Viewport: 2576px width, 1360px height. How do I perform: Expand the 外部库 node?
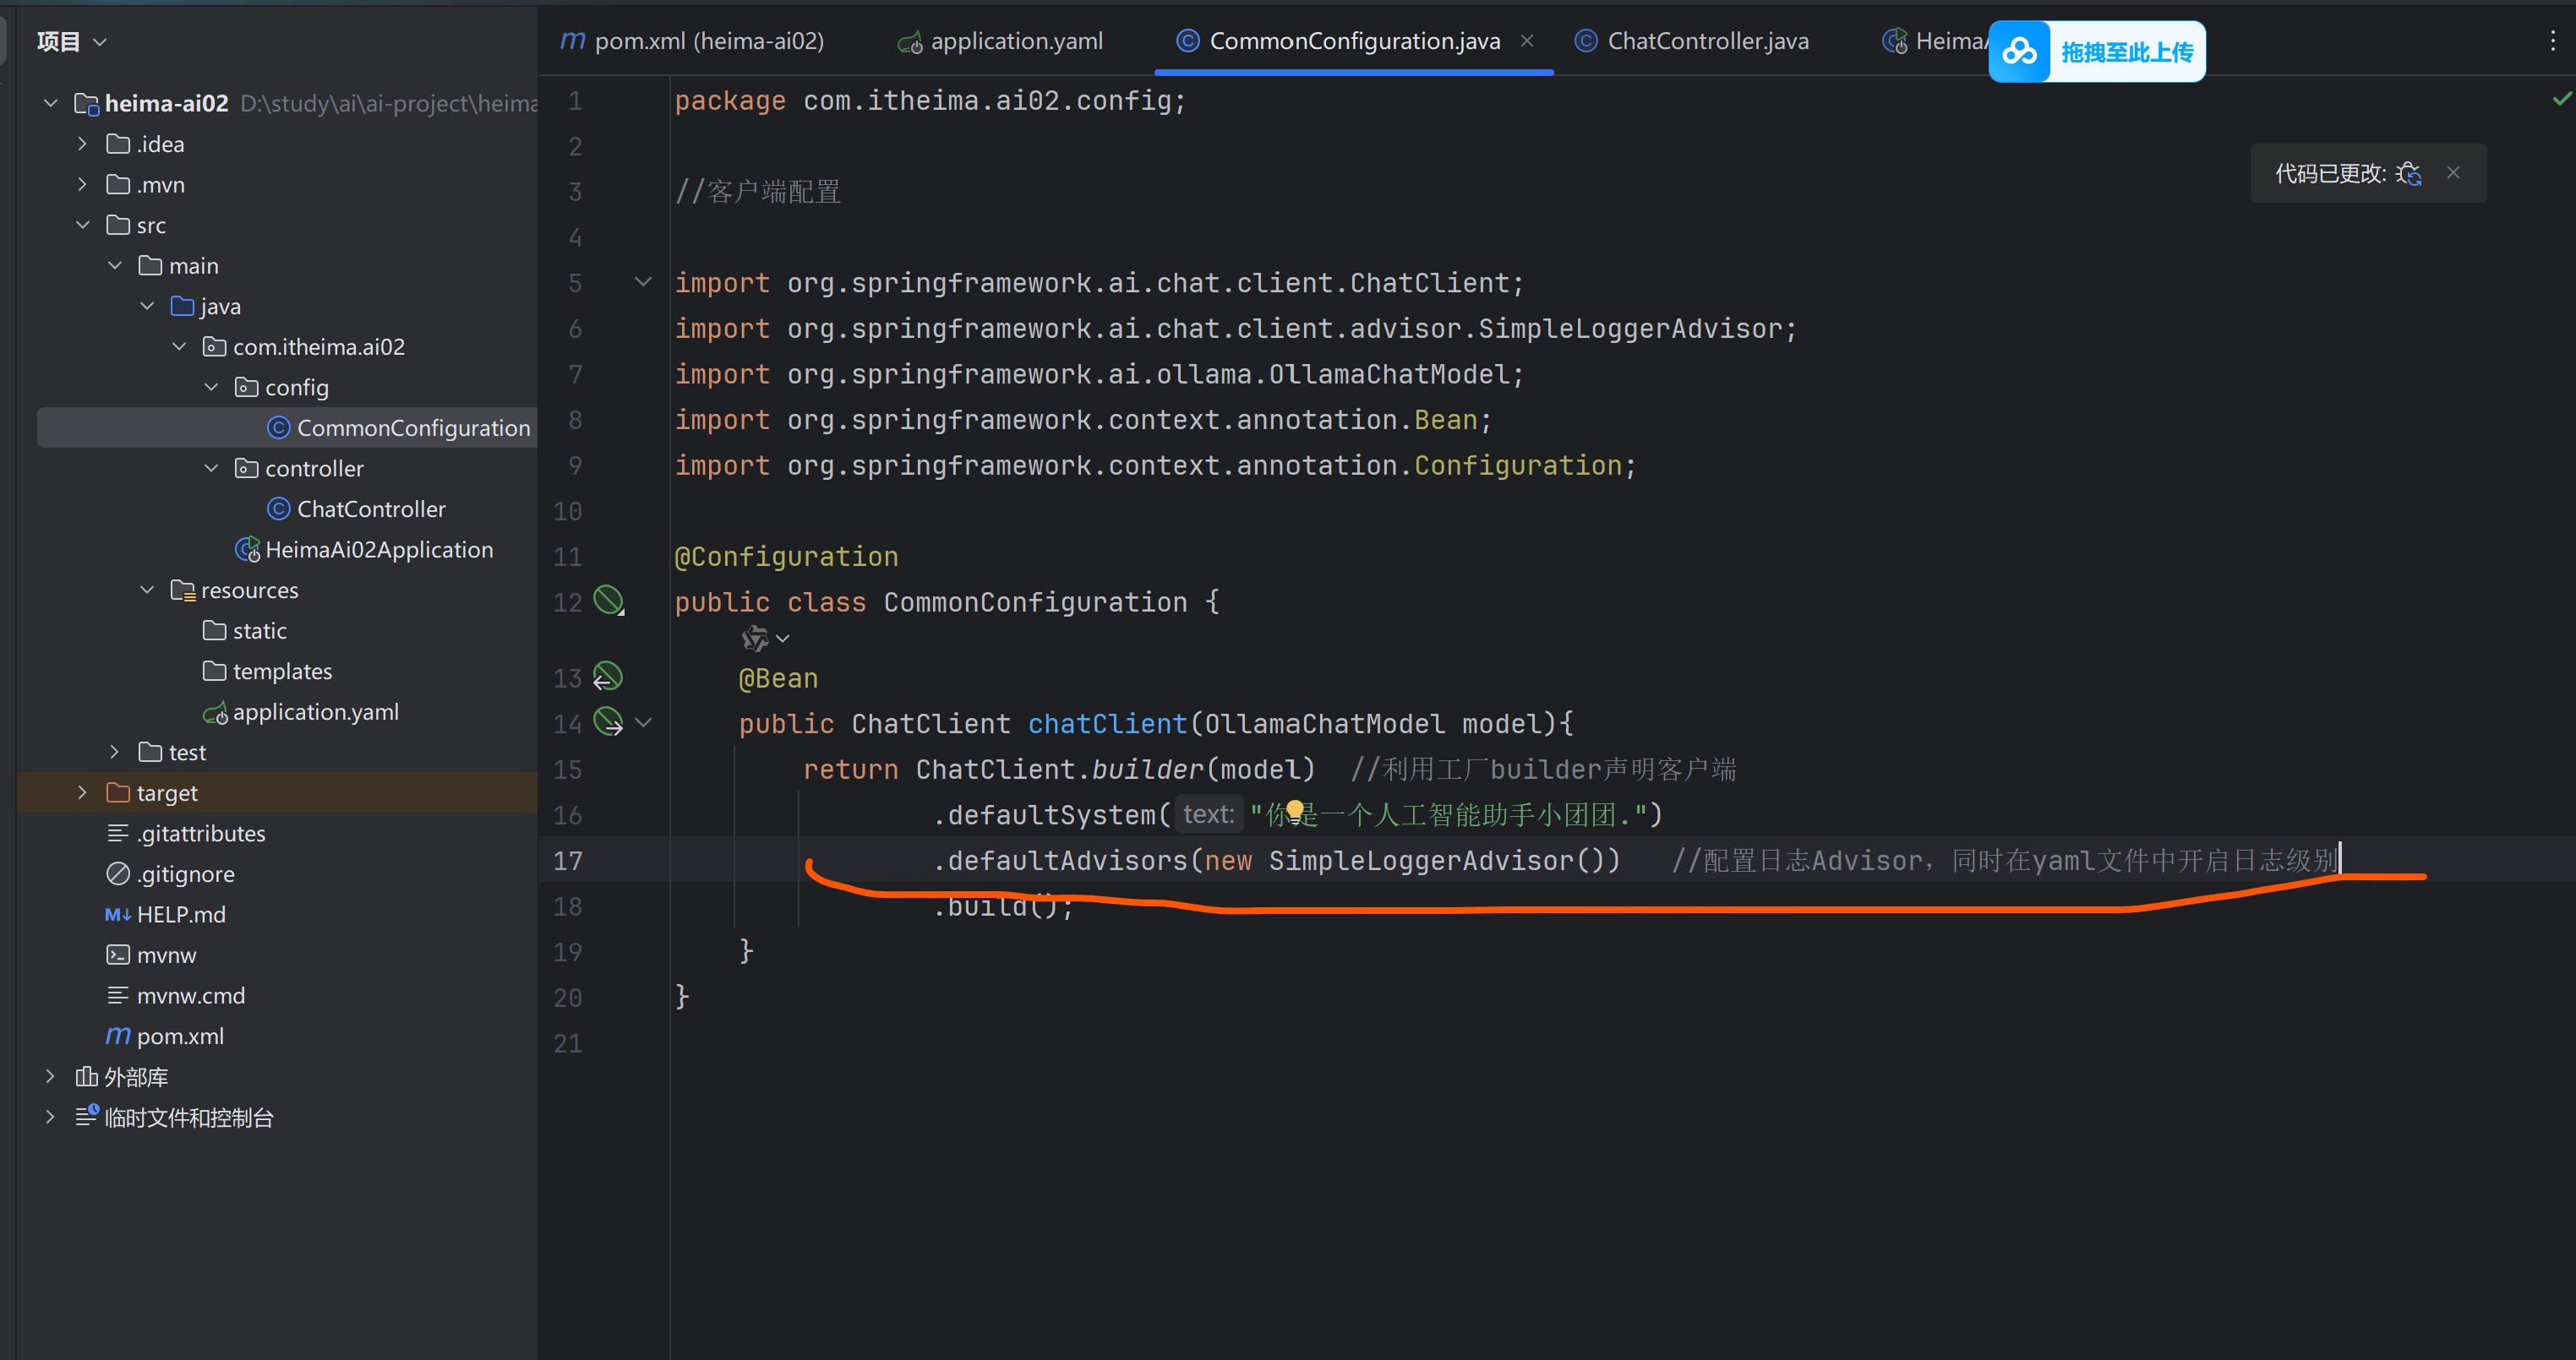(50, 1076)
